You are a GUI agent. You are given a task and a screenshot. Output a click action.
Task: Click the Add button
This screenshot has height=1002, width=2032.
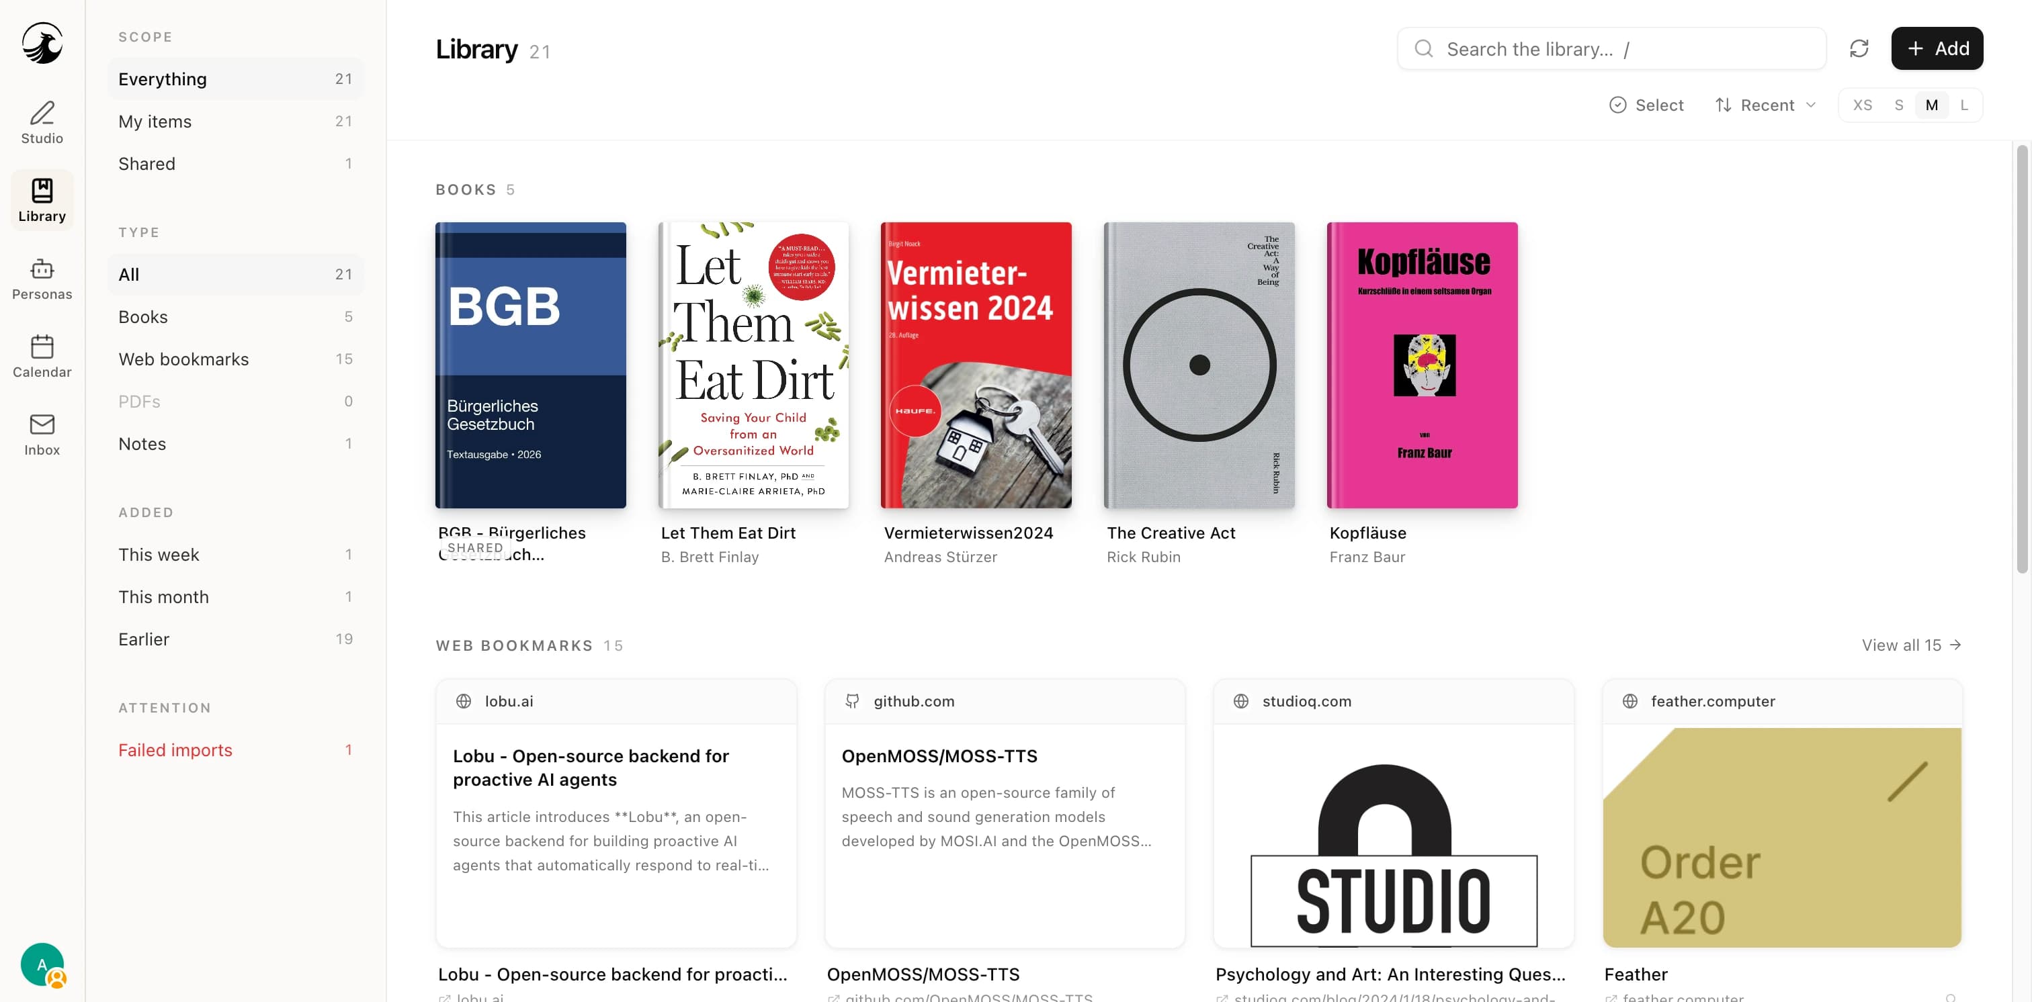point(1937,49)
